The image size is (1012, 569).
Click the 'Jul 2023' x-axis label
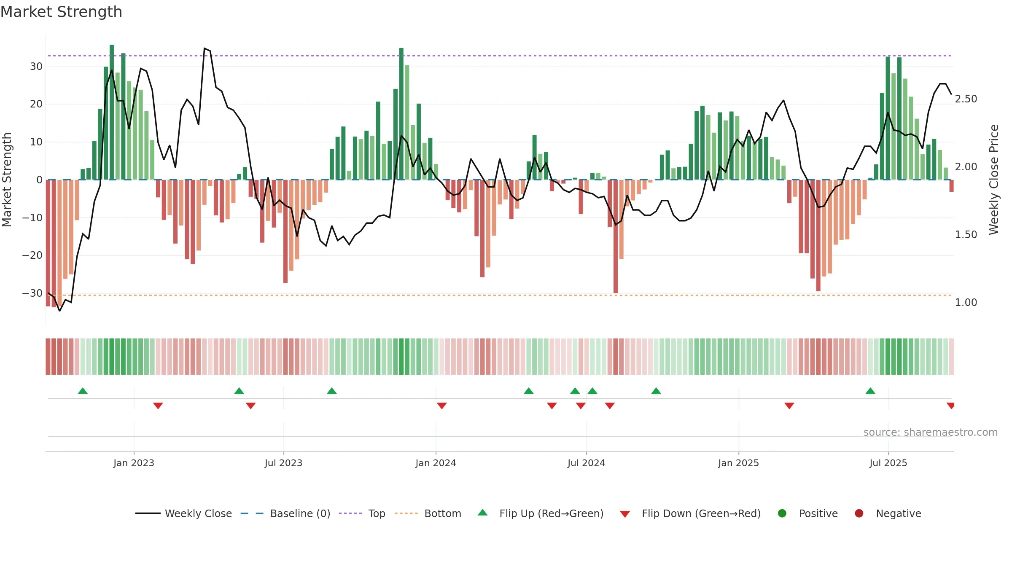(283, 463)
